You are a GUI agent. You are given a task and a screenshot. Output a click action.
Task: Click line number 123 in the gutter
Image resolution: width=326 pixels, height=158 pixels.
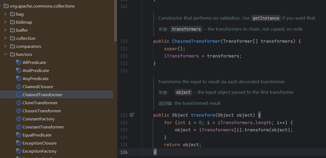(x=124, y=130)
